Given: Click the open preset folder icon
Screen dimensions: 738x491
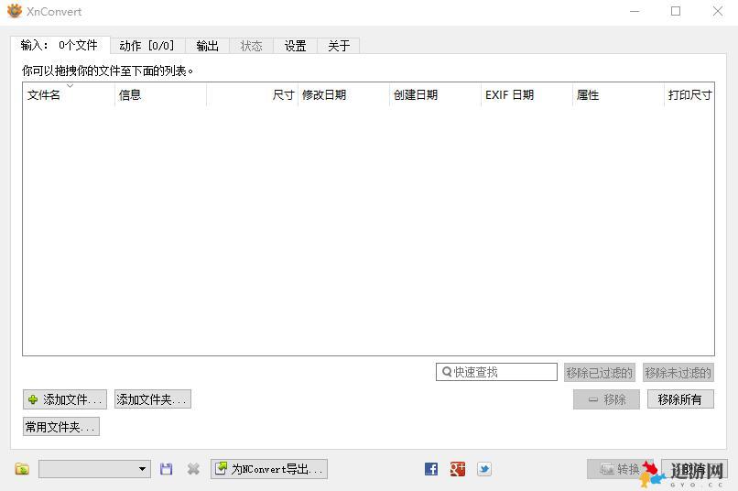Looking at the screenshot, I should 22,469.
